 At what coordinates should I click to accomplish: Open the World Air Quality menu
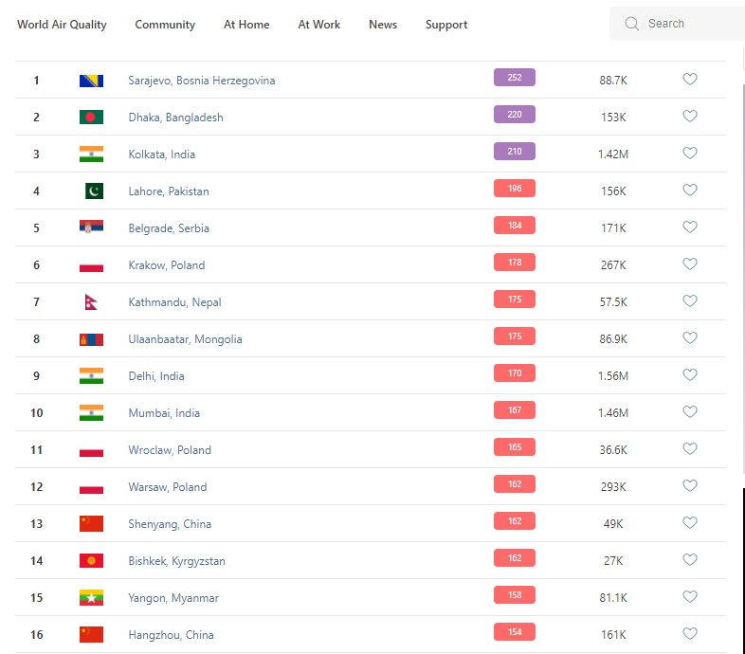(62, 25)
